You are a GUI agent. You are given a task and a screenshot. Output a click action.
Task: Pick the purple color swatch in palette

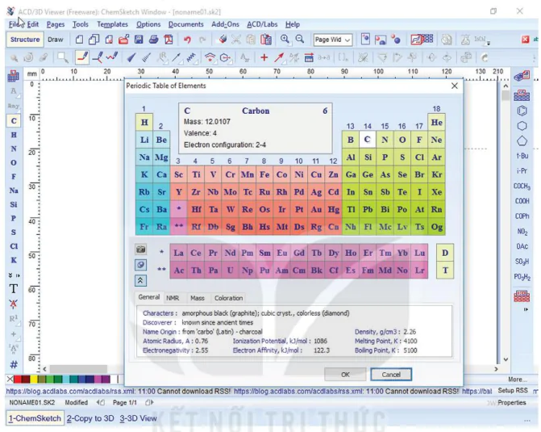(106, 380)
